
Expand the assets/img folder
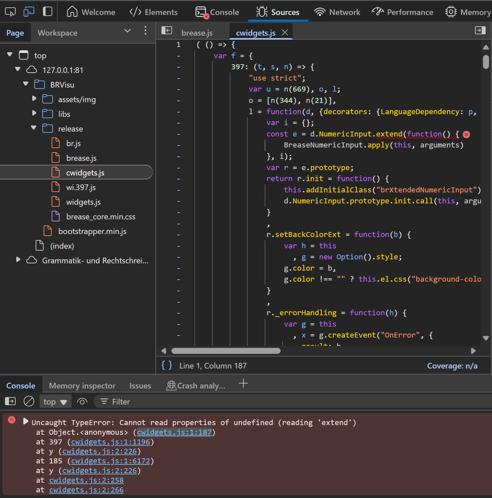(x=34, y=99)
